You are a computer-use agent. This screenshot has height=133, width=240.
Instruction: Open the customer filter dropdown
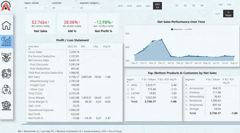pyautogui.click(x=64, y=8)
